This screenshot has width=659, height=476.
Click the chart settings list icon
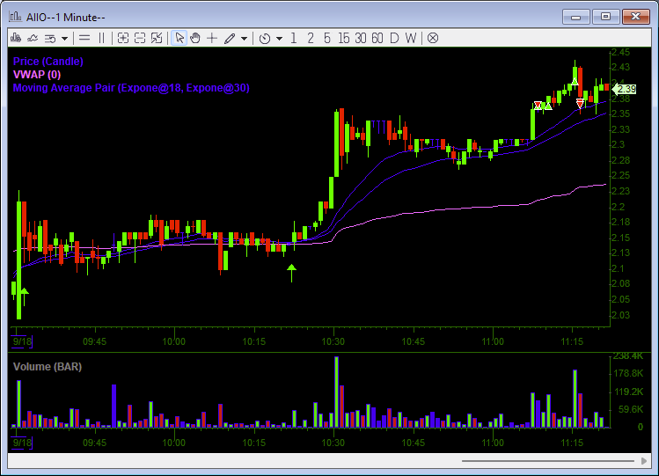coord(50,39)
